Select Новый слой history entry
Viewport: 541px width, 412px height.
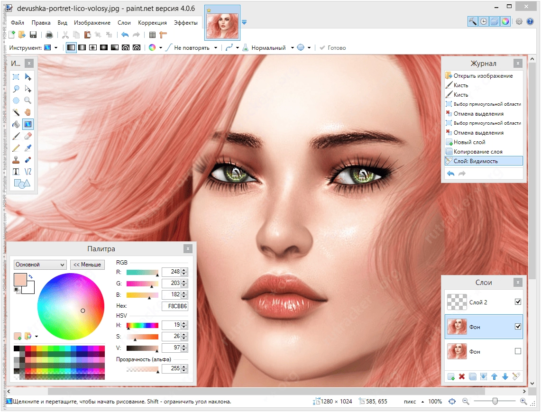484,142
